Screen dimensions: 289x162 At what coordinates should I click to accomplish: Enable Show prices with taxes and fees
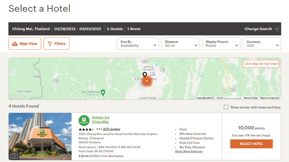[x=226, y=107]
